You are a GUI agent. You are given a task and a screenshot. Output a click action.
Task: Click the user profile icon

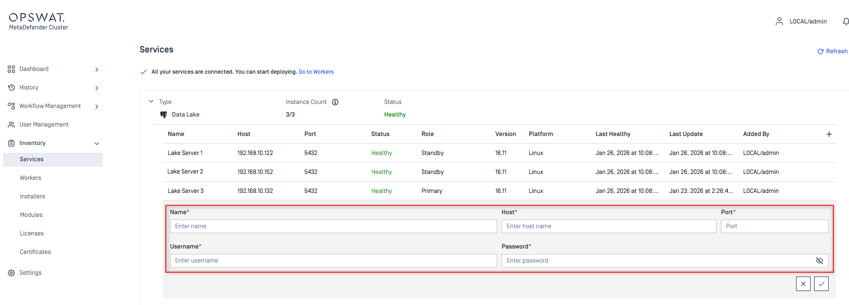point(779,21)
